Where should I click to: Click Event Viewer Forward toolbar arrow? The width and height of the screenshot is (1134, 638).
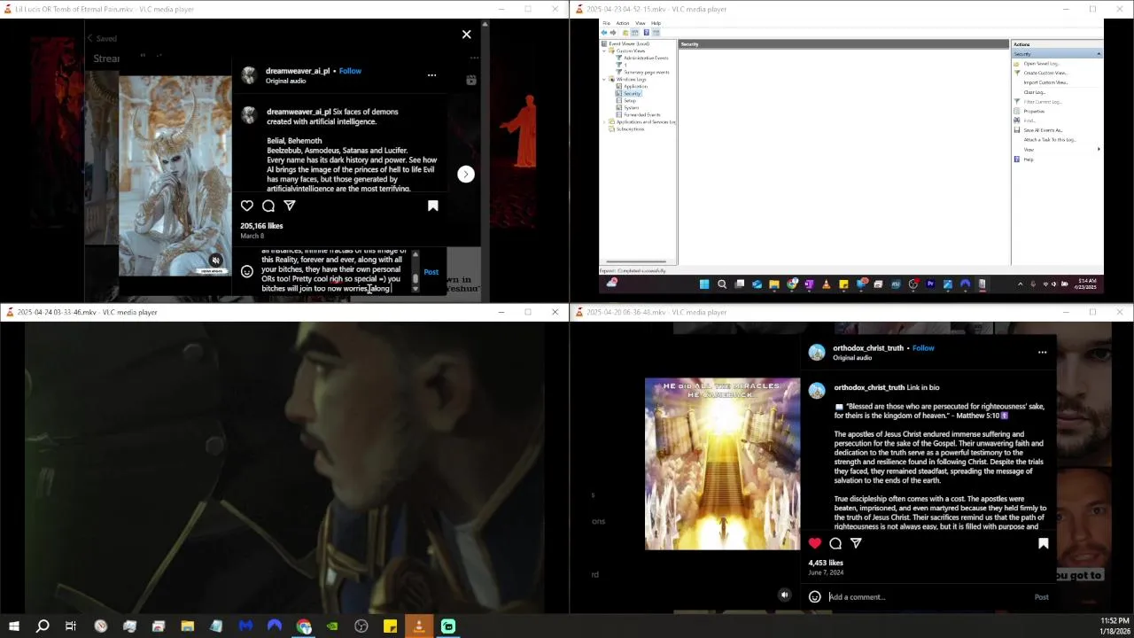[x=613, y=33]
